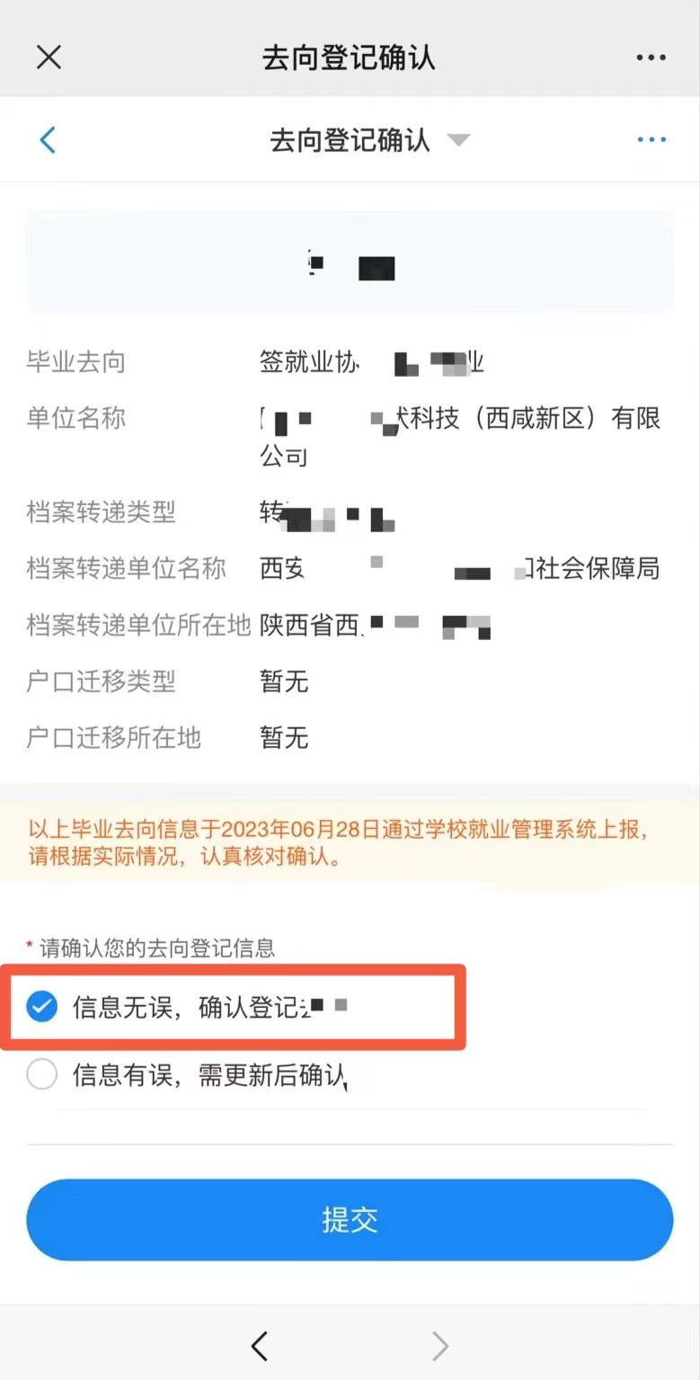Tap the blue back chevron
Screen dimensions: 700x1380
48,139
